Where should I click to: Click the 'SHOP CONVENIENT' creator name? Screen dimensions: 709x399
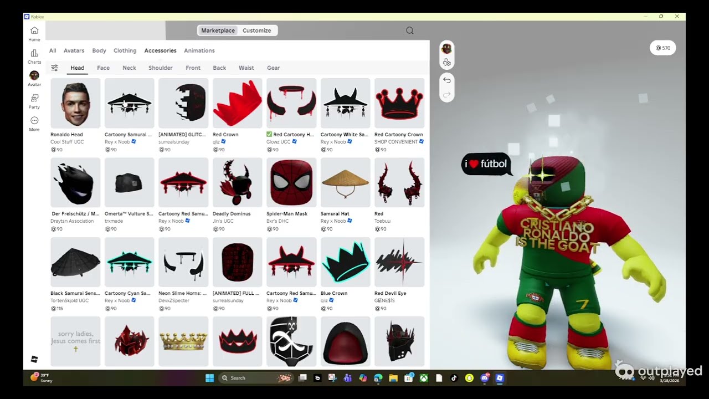click(396, 142)
